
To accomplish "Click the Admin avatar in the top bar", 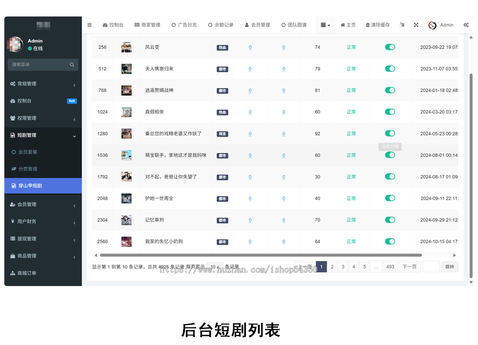I will [x=432, y=25].
